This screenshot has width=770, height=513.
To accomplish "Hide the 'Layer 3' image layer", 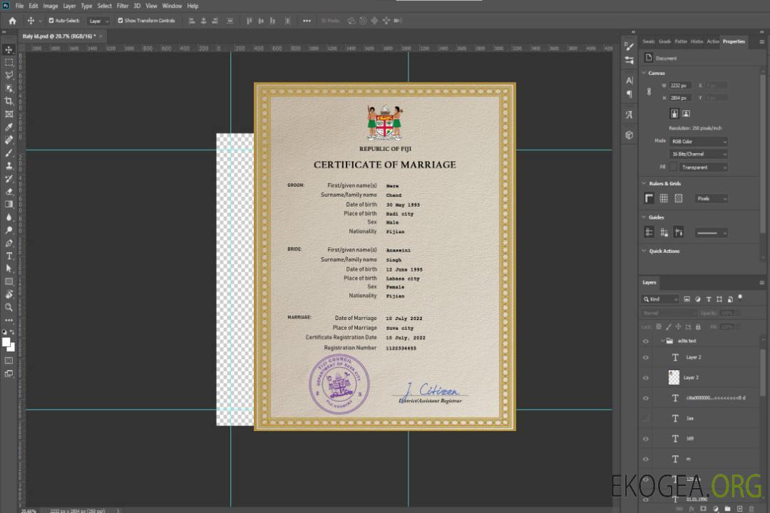I will point(646,378).
